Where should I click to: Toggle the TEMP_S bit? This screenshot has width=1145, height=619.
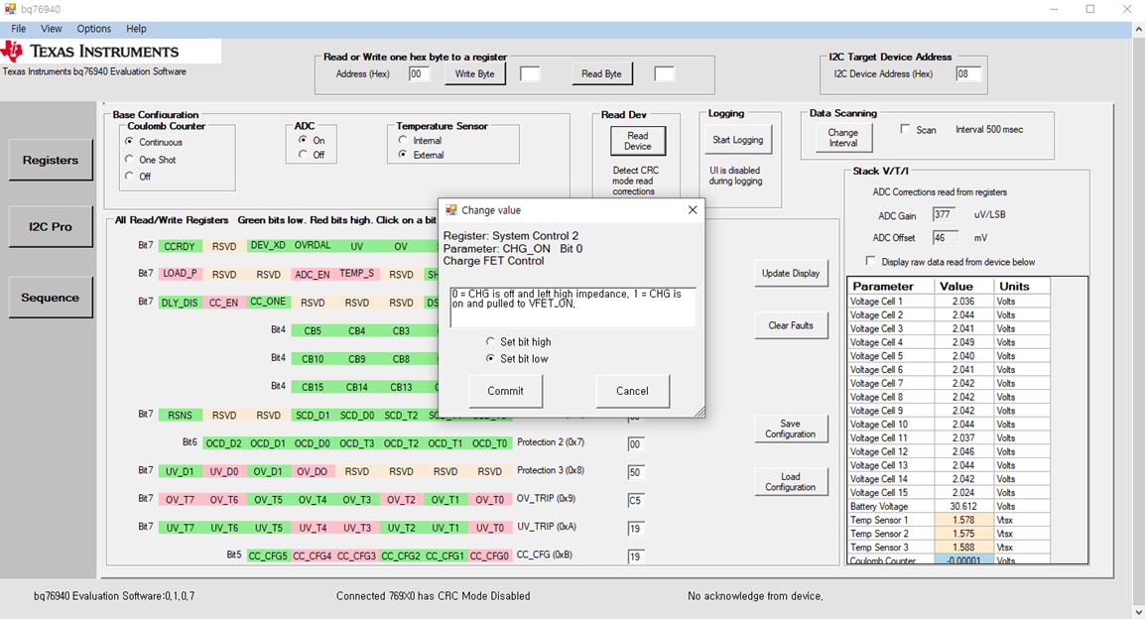[x=356, y=274]
